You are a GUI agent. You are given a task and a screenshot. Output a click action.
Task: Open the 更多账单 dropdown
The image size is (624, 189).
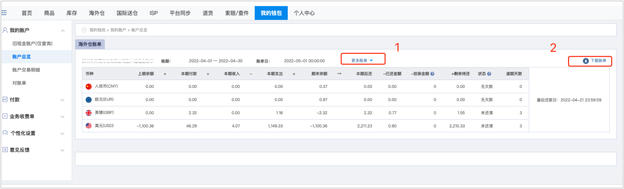tap(362, 61)
